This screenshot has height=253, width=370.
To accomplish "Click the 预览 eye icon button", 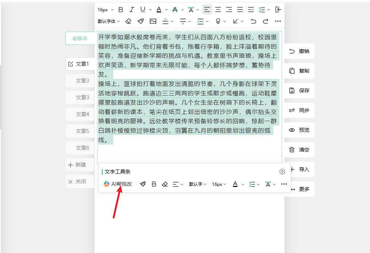I will pyautogui.click(x=299, y=130).
